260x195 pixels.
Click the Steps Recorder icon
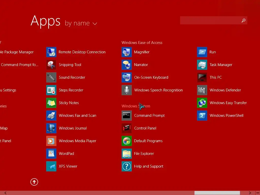[51, 90]
